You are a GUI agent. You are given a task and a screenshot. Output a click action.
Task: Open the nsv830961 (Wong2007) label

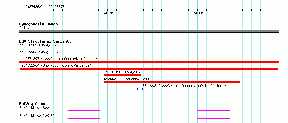click(x=39, y=45)
